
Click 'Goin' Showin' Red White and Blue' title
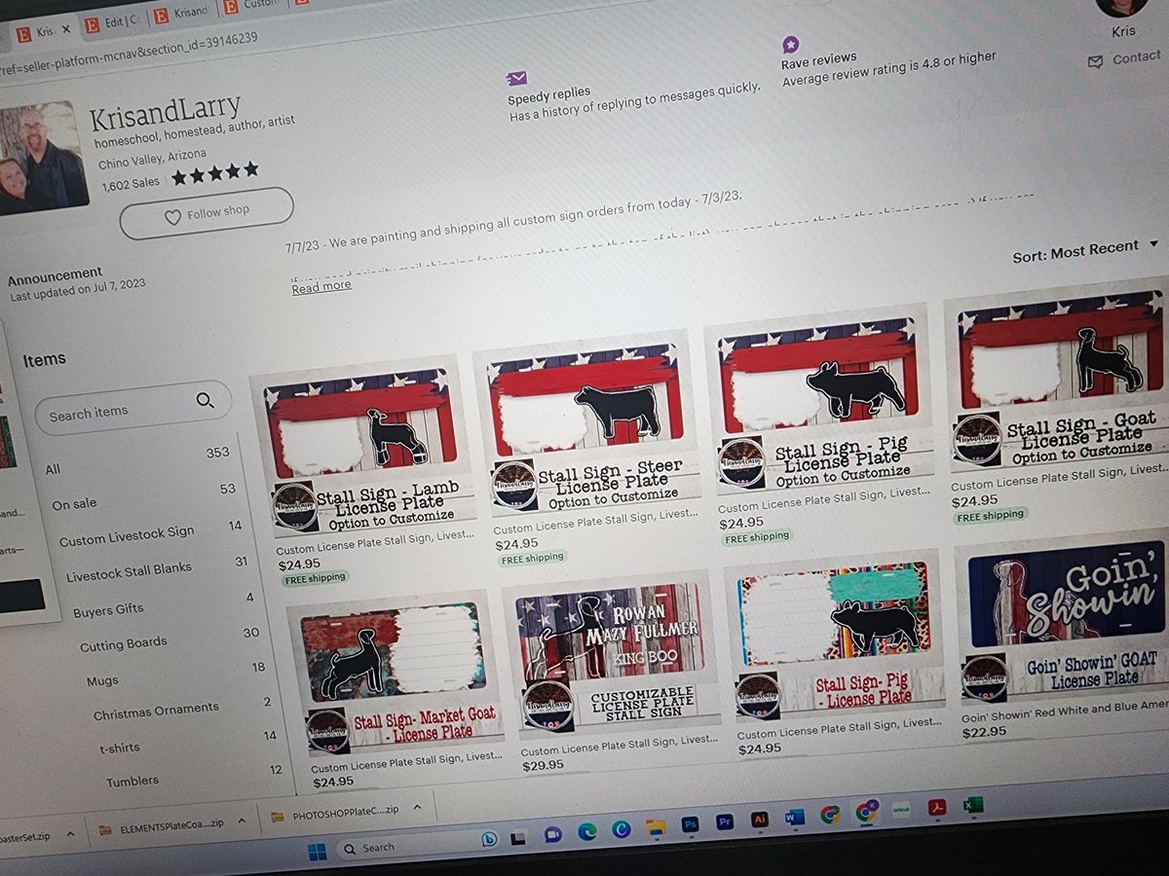point(1065,712)
